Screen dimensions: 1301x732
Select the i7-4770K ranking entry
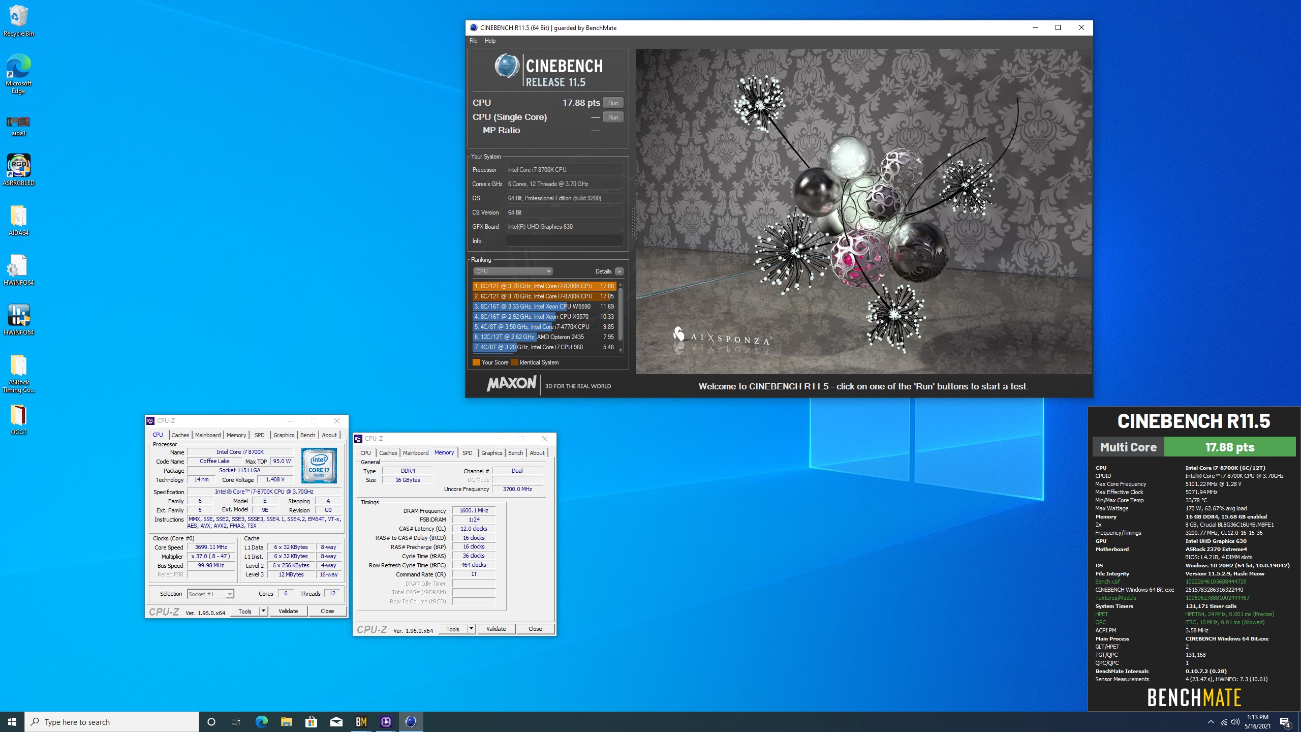[x=544, y=327]
